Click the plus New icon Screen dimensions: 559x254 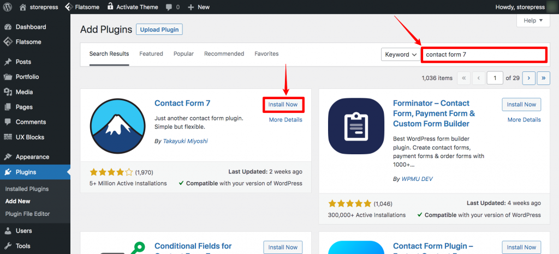click(191, 7)
